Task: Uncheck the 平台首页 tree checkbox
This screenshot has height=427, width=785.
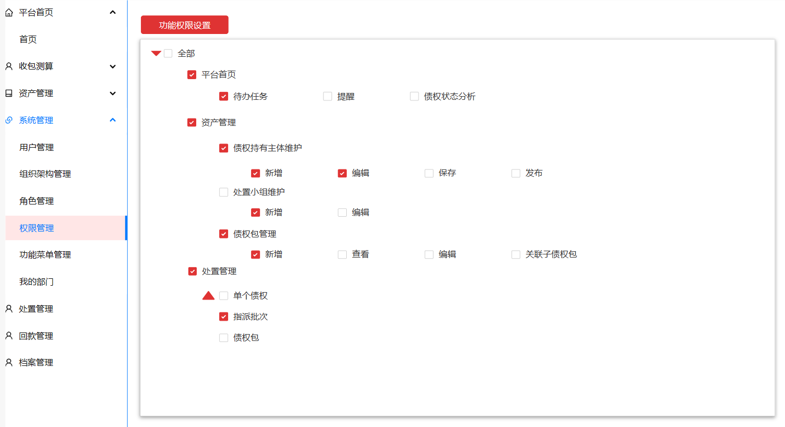Action: [192, 75]
